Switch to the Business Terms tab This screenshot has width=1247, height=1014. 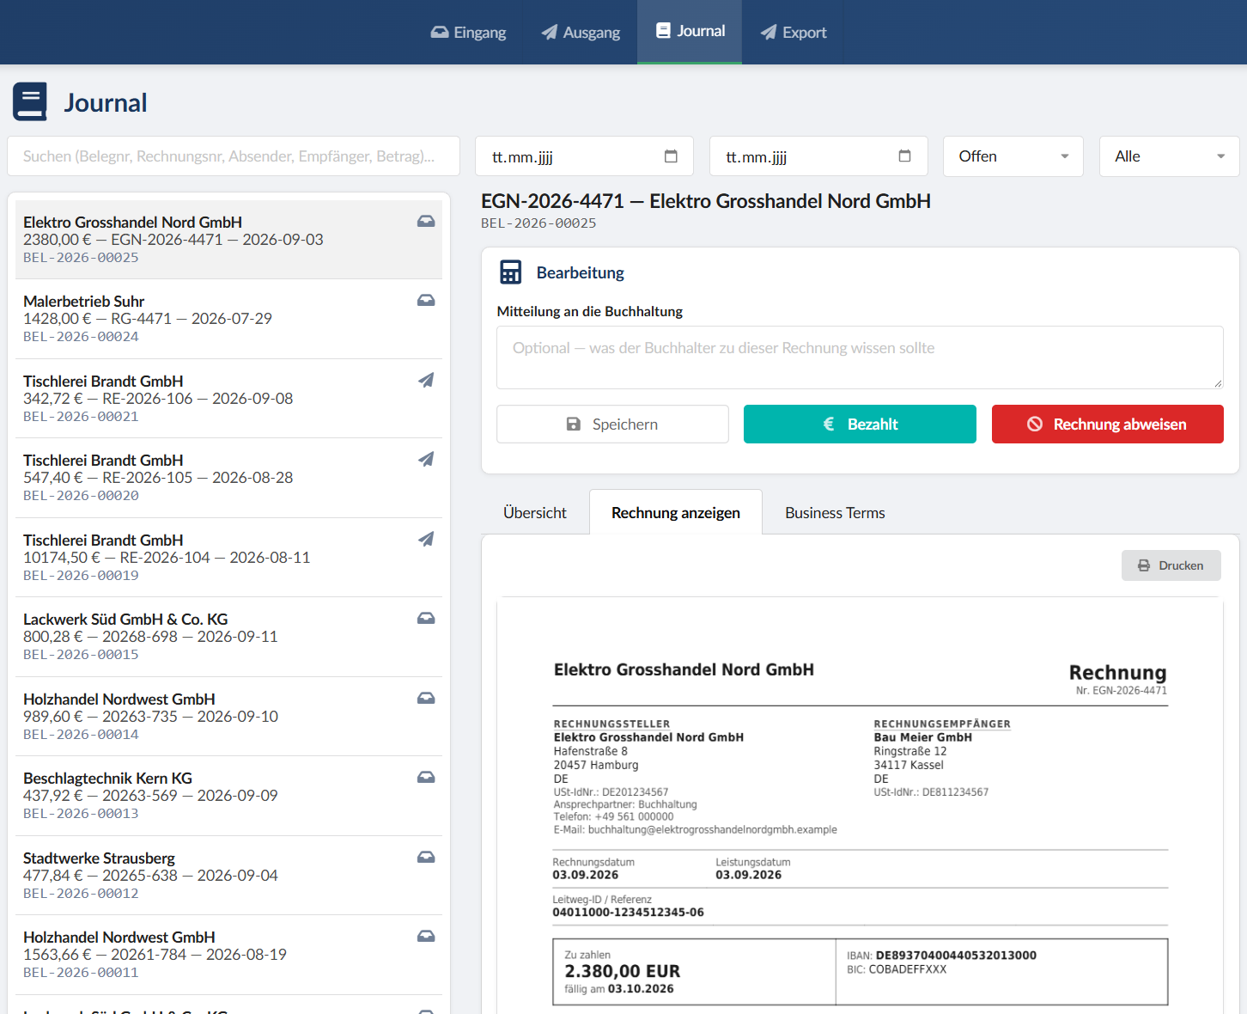(x=835, y=513)
